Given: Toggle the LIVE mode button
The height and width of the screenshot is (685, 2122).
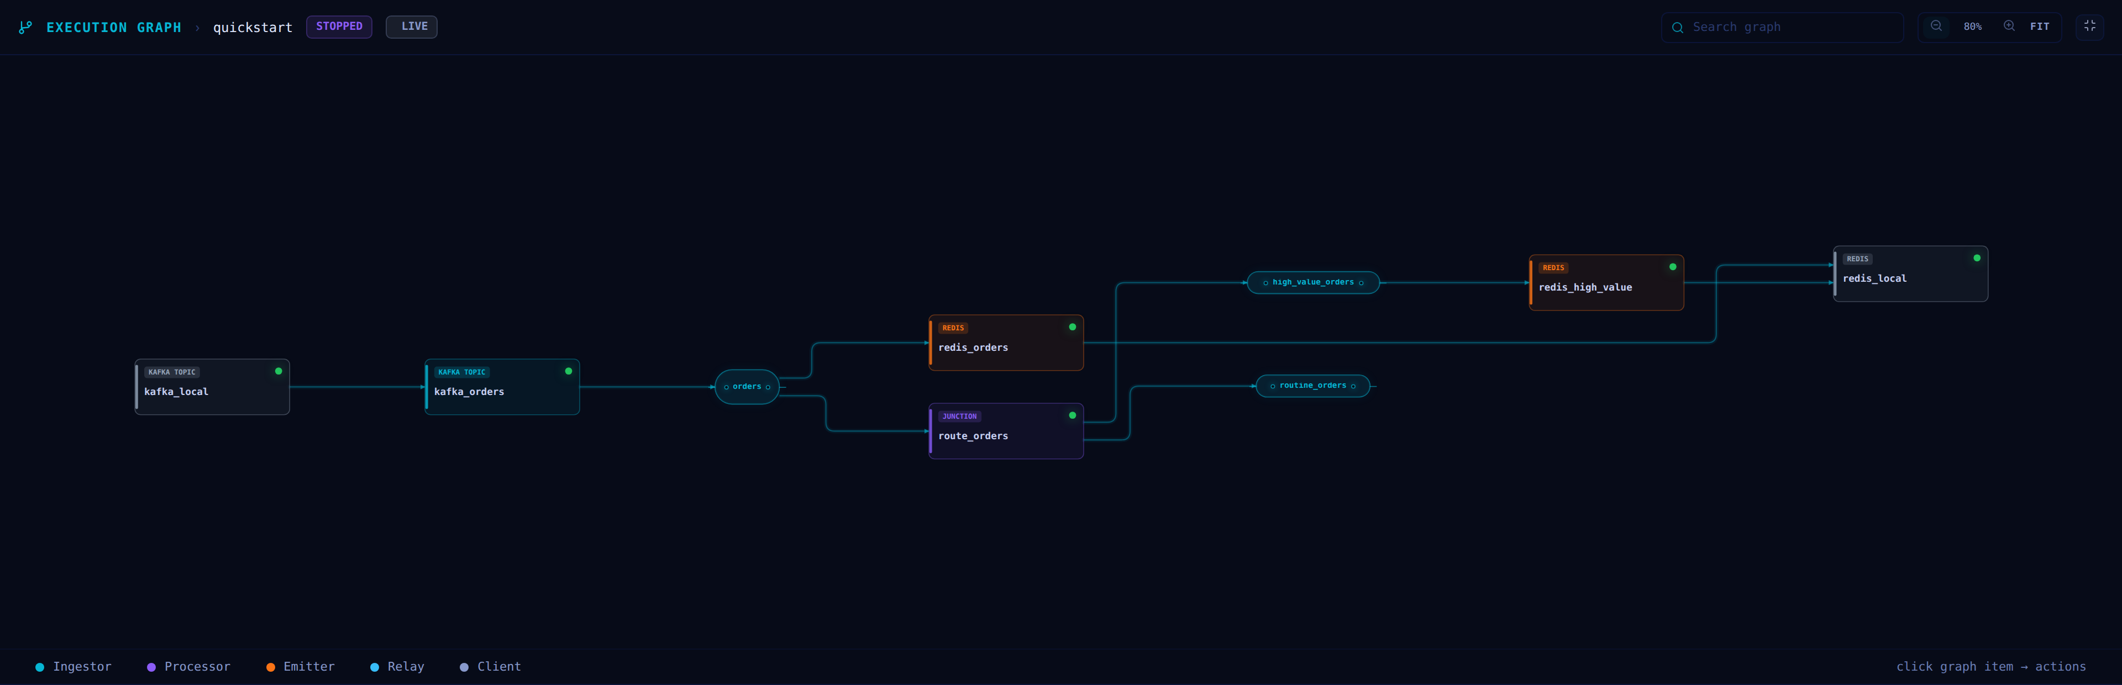Looking at the screenshot, I should (x=412, y=27).
